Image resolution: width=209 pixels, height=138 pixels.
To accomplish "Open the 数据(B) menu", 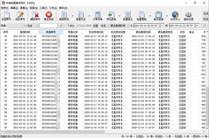I will pos(34,8).
